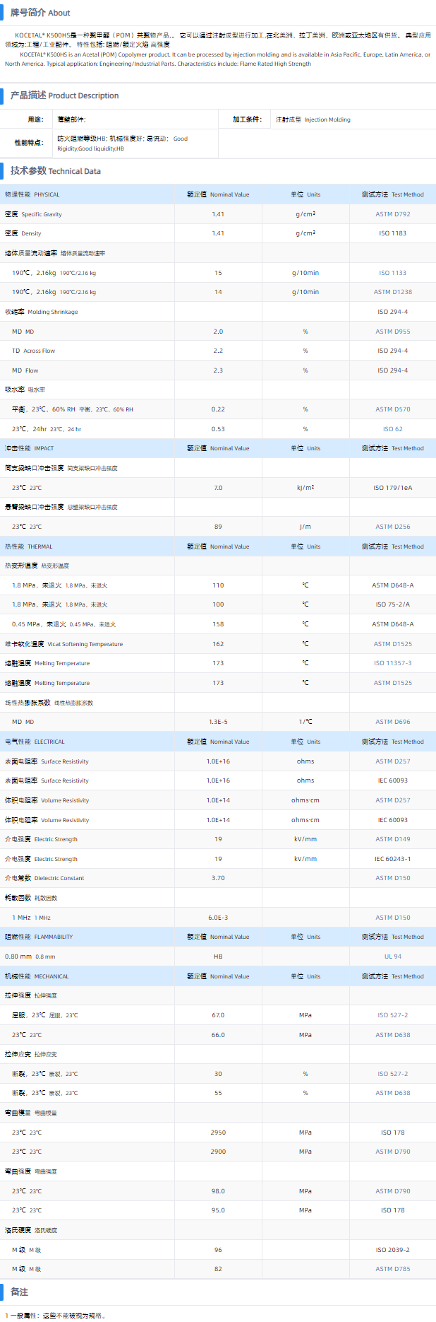Select the Technical Data section heading
436x1322 pixels.
point(55,171)
